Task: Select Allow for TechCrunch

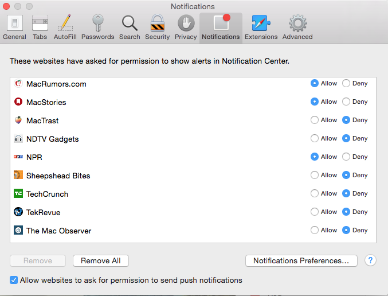Action: pos(315,193)
